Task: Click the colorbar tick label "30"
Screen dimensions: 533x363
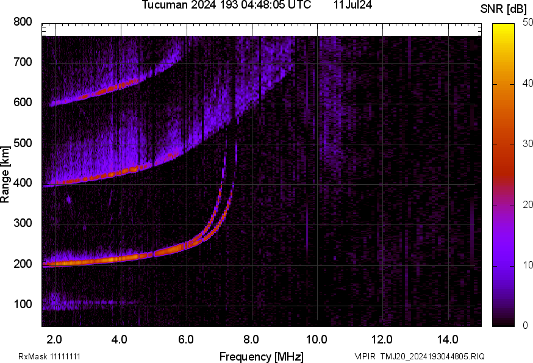Action: tap(528, 143)
